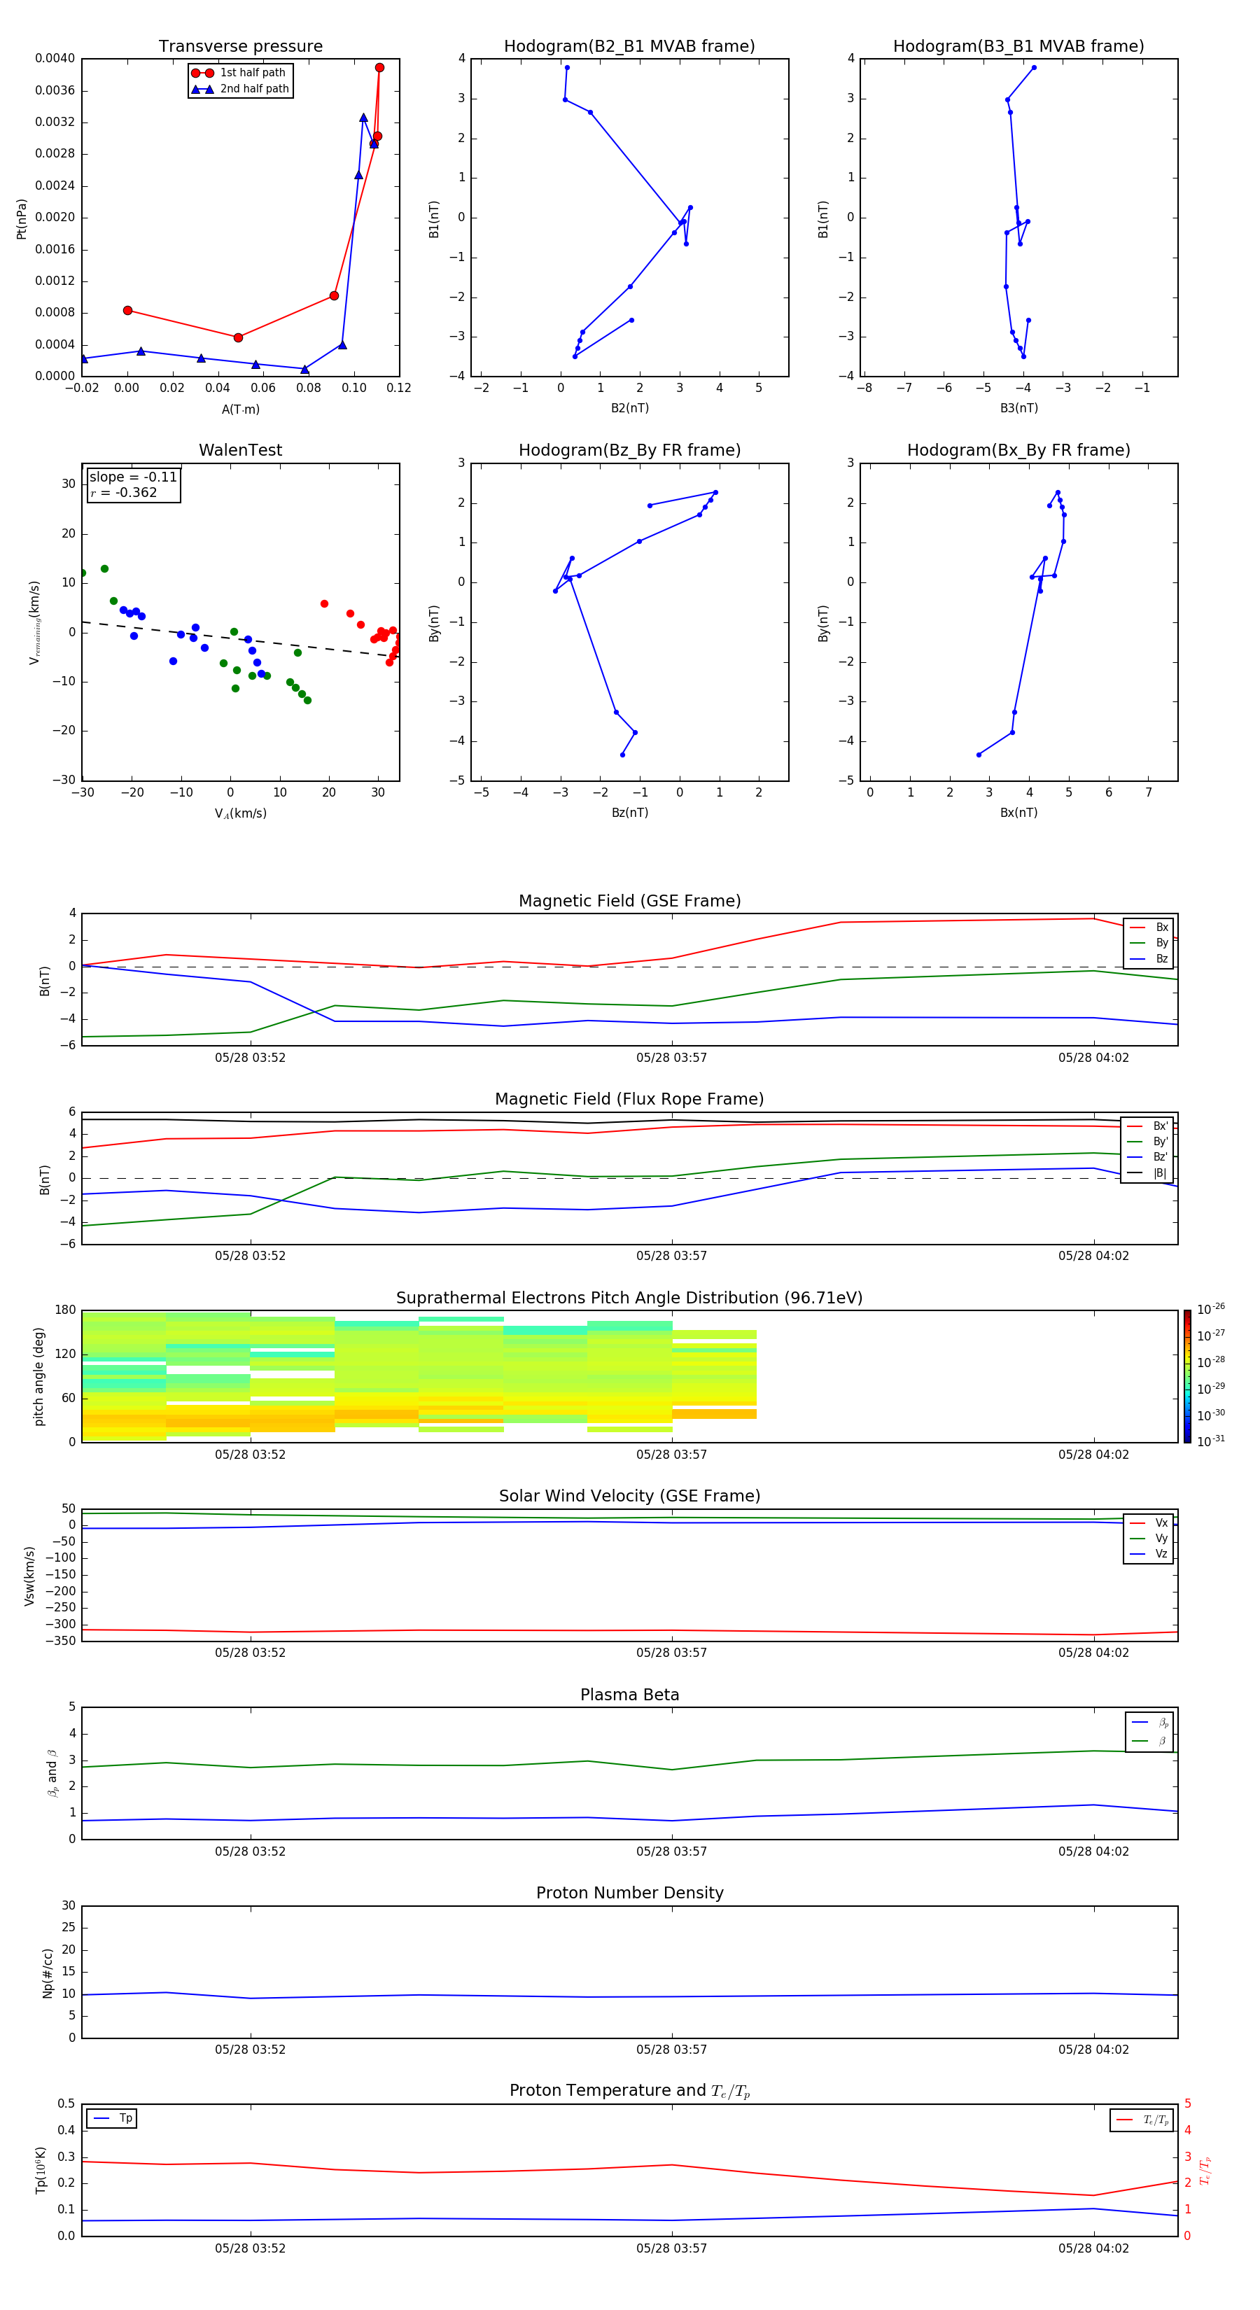Click '05/28 04:02' under Plasma Beta plot

[x=1093, y=1851]
